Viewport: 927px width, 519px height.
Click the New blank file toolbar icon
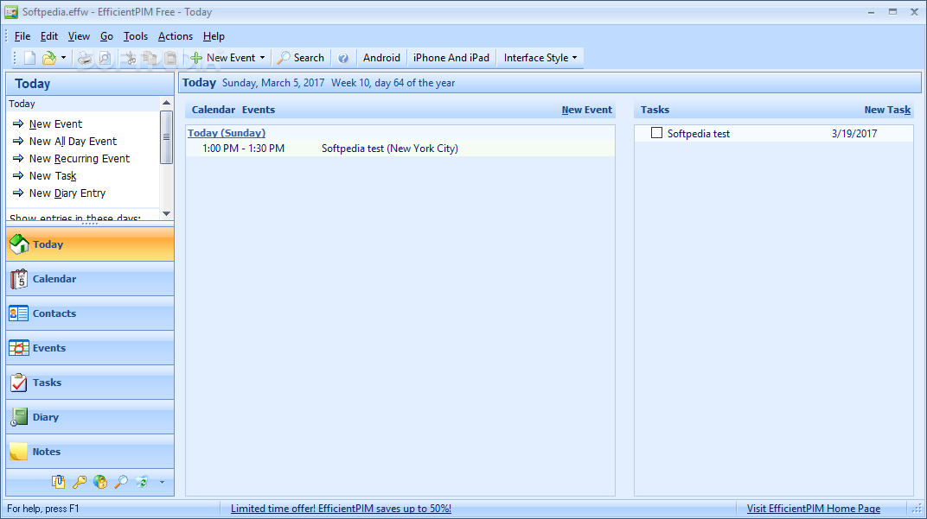(x=29, y=58)
